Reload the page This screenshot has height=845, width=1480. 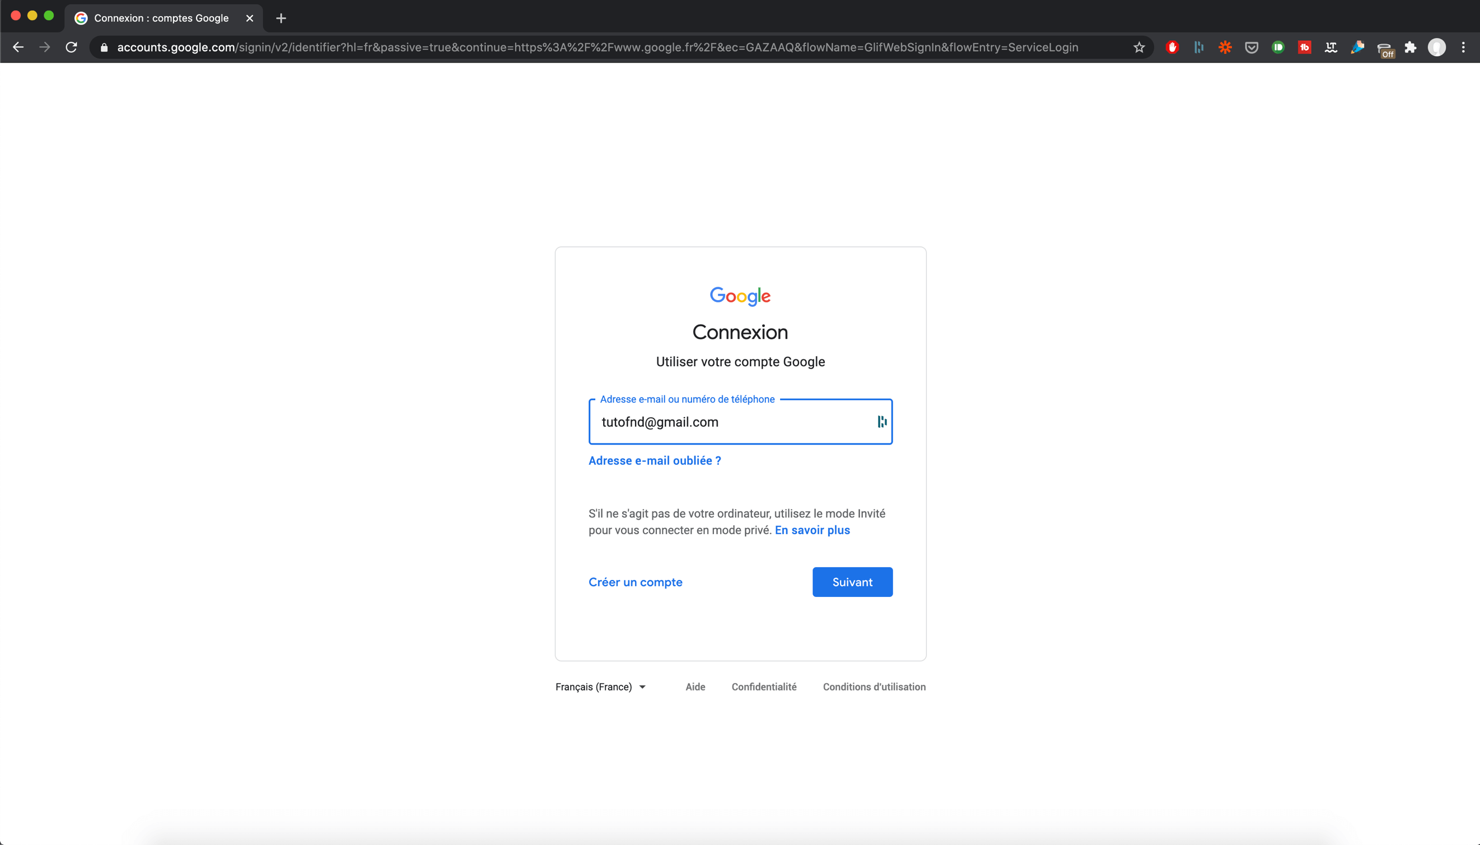pos(71,48)
